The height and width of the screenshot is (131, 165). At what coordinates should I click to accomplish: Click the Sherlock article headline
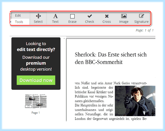click(111, 58)
